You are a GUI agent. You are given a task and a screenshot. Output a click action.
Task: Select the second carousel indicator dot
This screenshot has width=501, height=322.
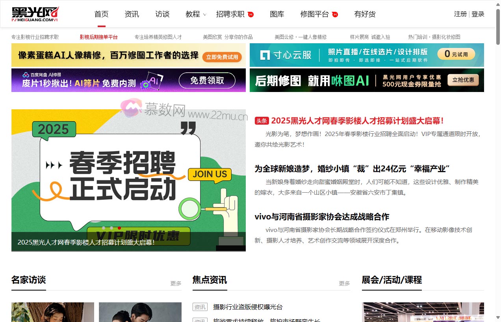pos(111,228)
